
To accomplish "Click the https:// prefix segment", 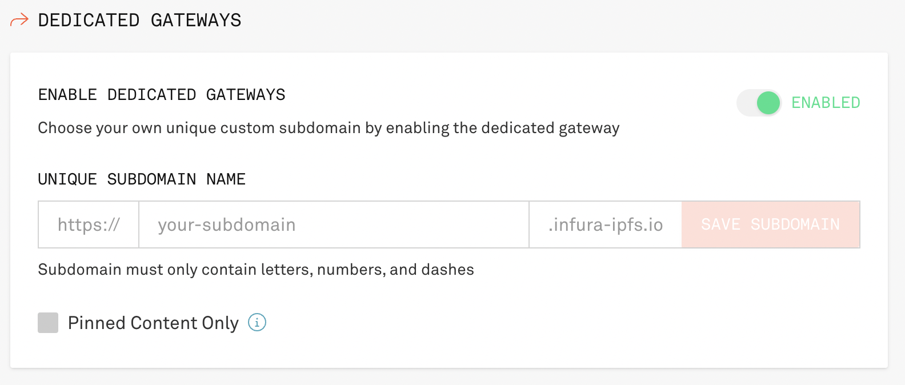I will click(88, 224).
